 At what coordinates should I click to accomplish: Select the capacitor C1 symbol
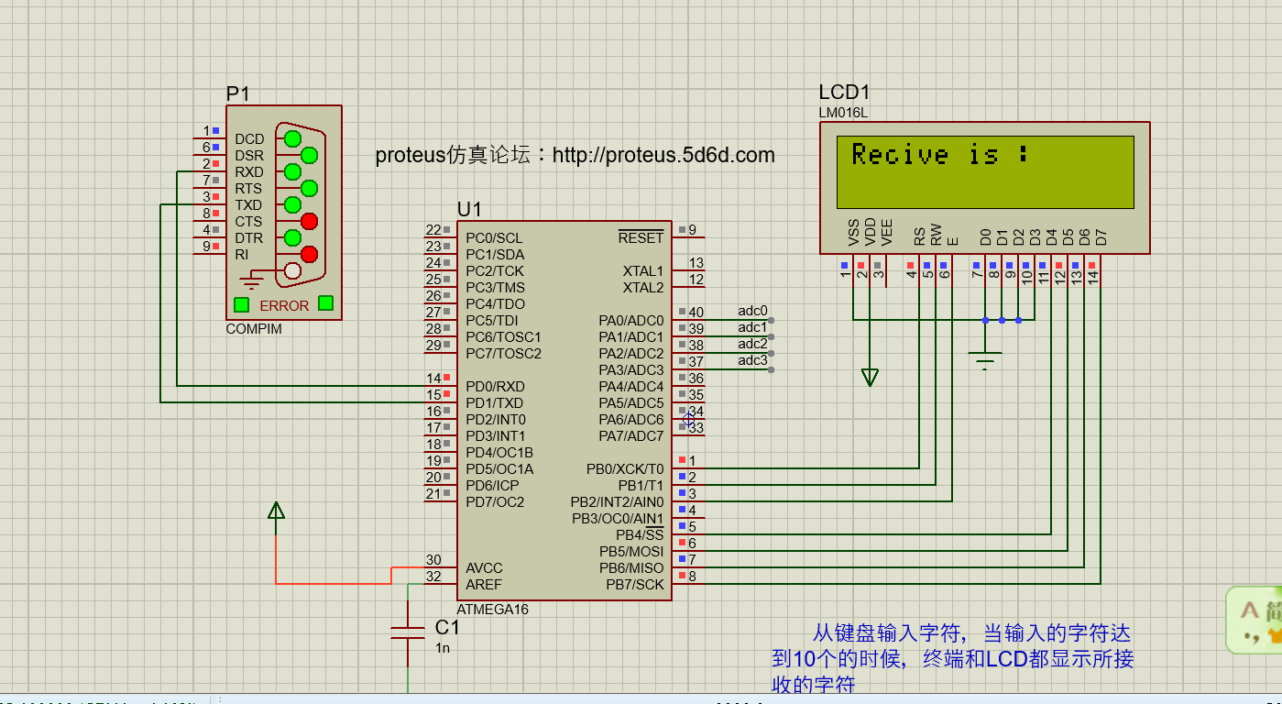point(408,631)
